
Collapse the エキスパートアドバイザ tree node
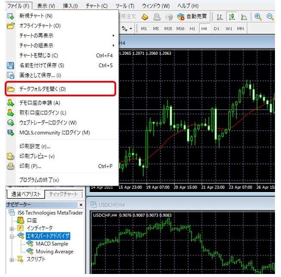12,236
